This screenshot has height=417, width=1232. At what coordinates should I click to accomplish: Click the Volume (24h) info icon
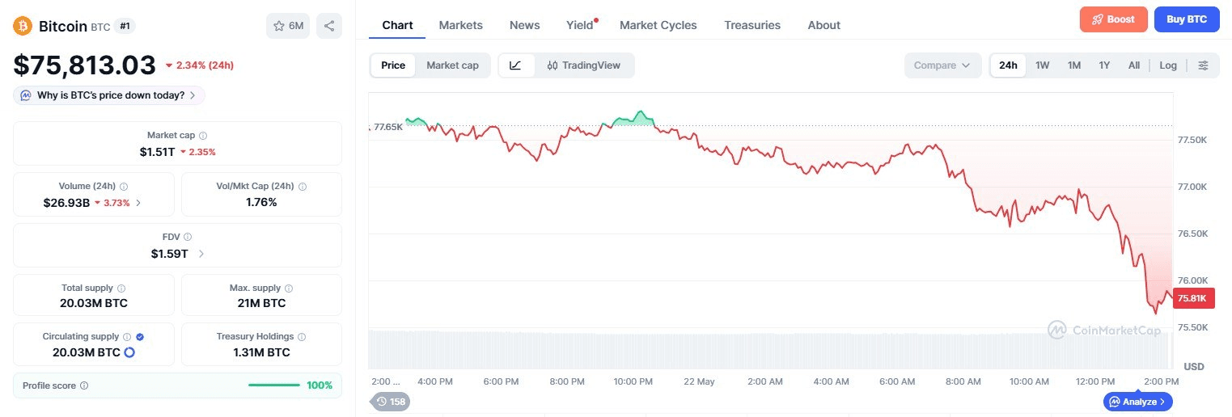coord(124,186)
